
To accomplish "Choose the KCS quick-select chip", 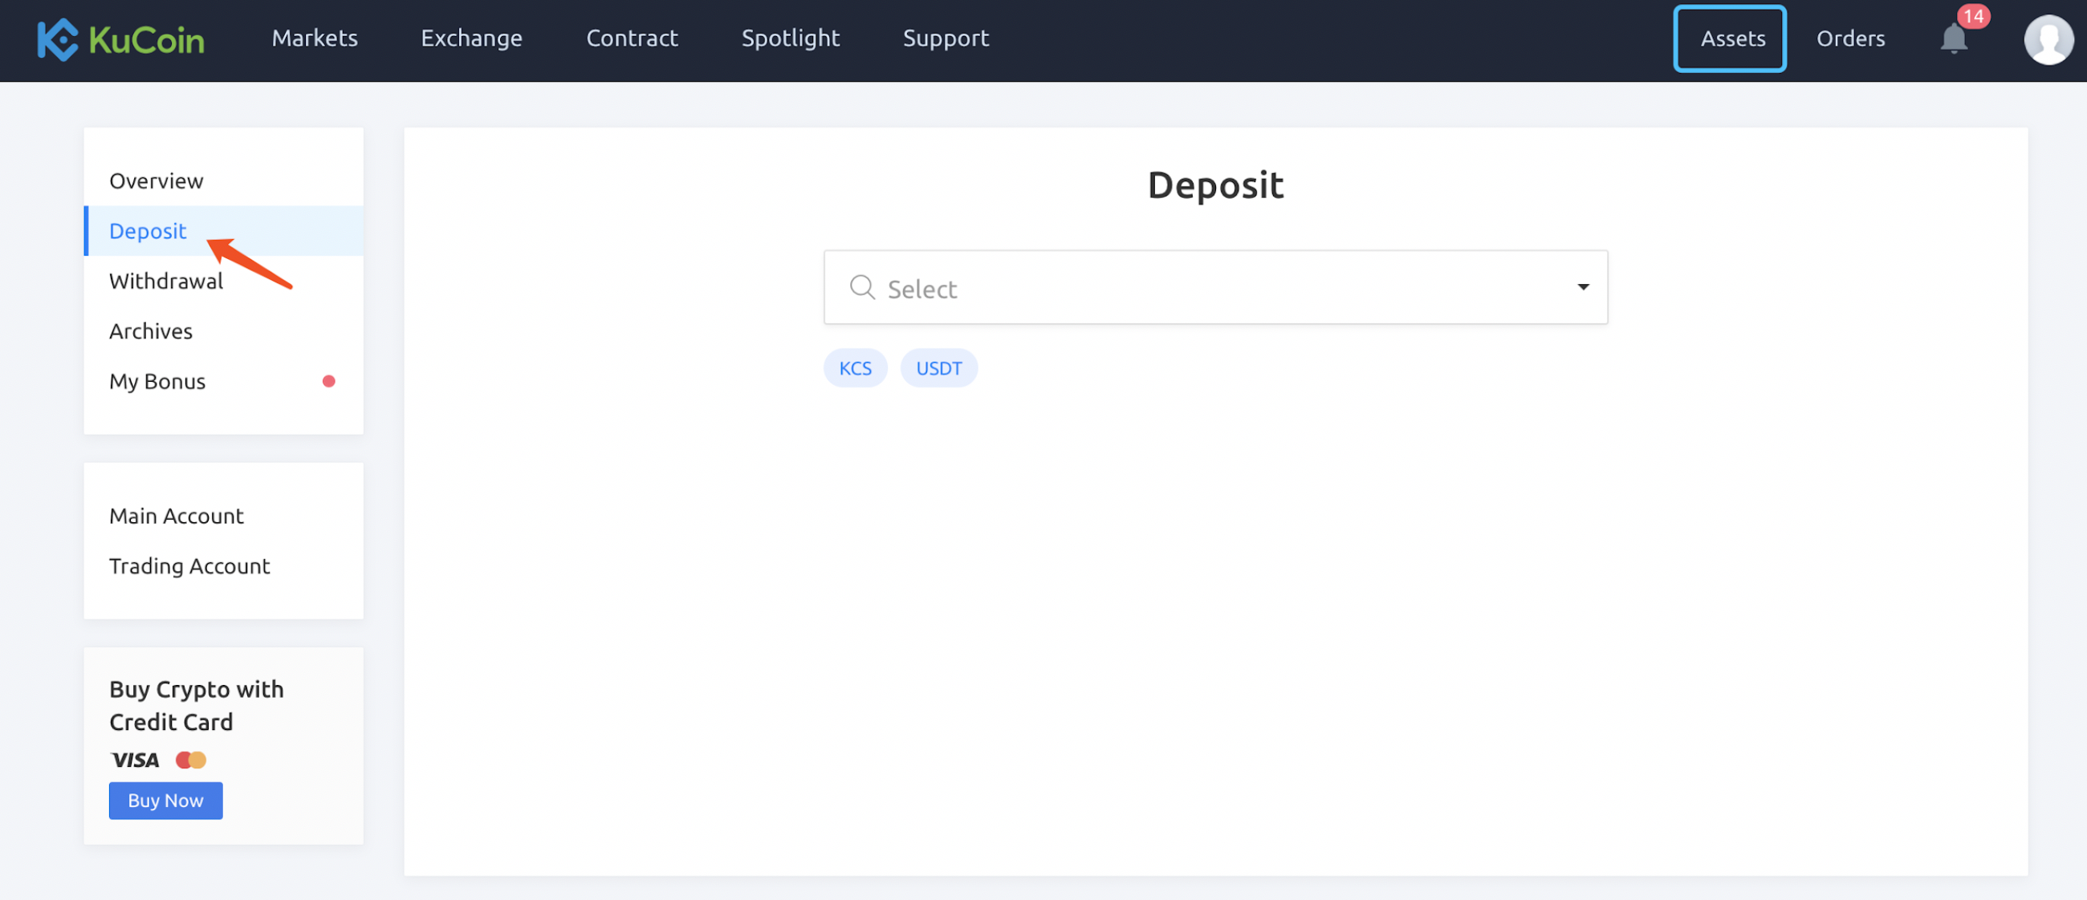I will pos(855,368).
